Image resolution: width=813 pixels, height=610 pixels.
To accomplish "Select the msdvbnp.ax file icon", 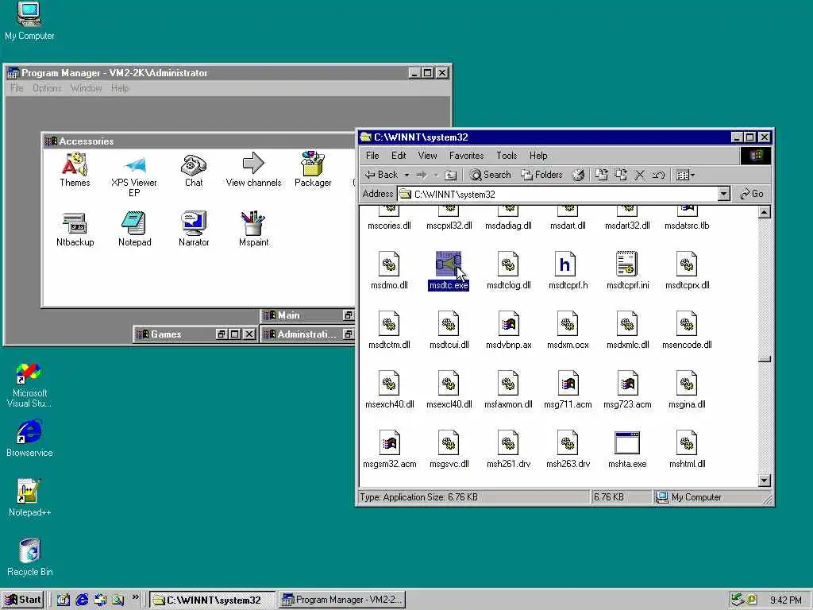I will [508, 324].
